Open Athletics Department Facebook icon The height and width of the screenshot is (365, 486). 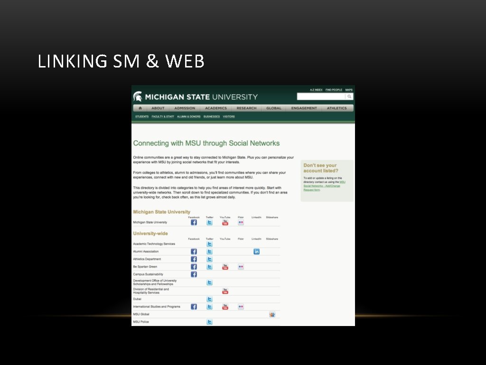(x=194, y=259)
